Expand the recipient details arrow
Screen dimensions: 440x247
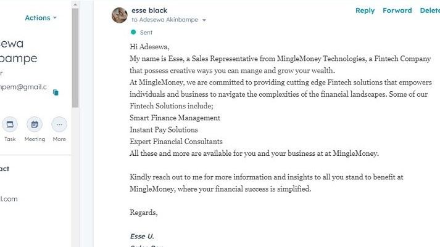tap(204, 20)
